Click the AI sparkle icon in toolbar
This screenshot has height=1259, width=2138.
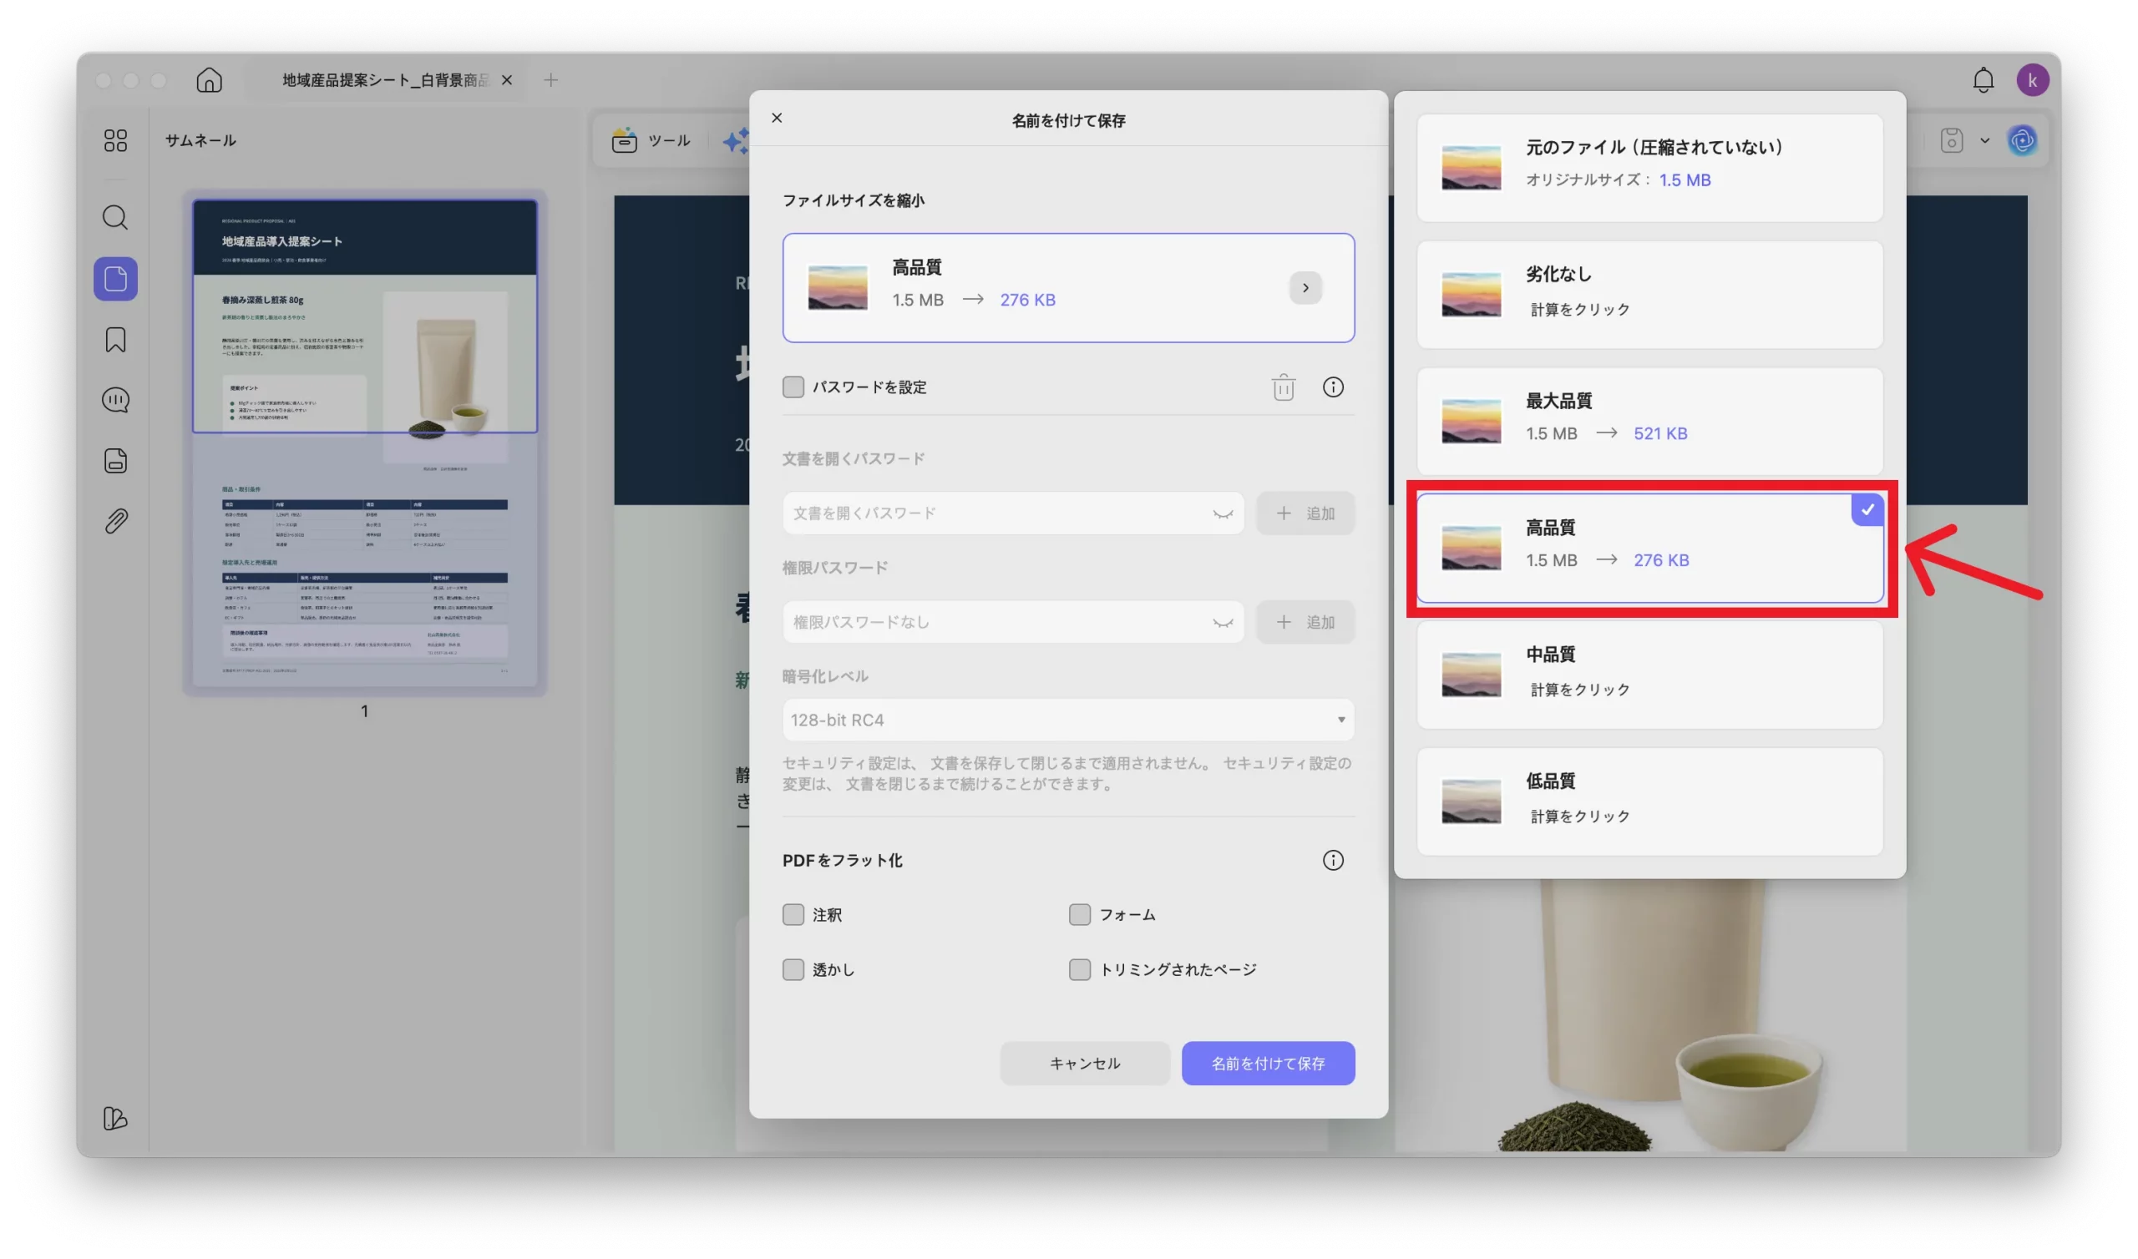tap(736, 140)
